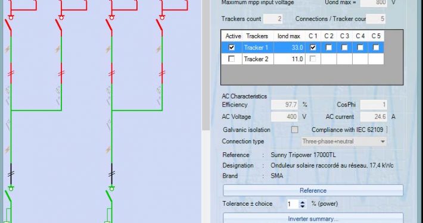The height and width of the screenshot is (223, 423).
Task: Decrease the Tolerance choice value with down arrow
Action: pyautogui.click(x=303, y=206)
